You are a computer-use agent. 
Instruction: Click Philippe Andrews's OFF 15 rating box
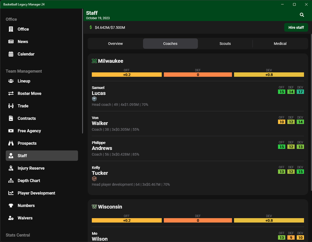(x=281, y=147)
